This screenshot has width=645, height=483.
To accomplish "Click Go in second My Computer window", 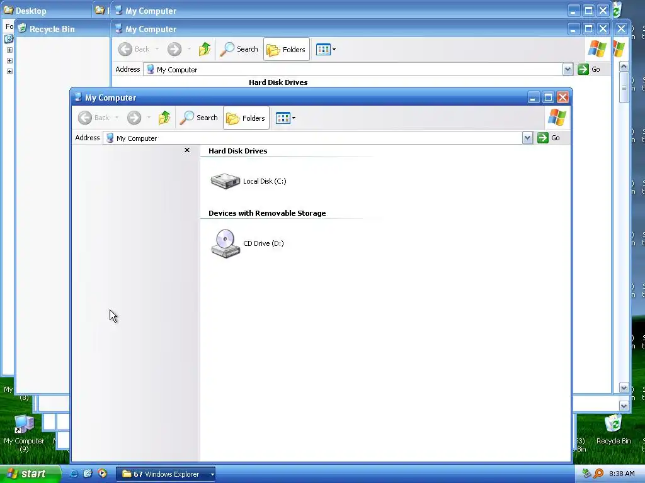I will (x=590, y=69).
